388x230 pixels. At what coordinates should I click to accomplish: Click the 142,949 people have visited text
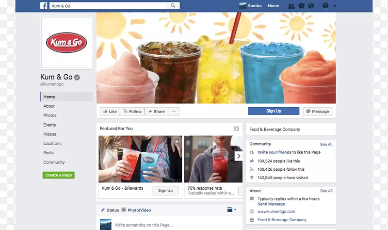283,178
